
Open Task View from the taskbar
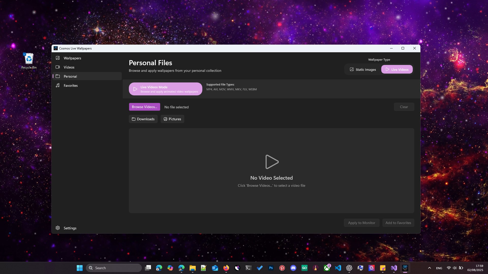pyautogui.click(x=148, y=268)
